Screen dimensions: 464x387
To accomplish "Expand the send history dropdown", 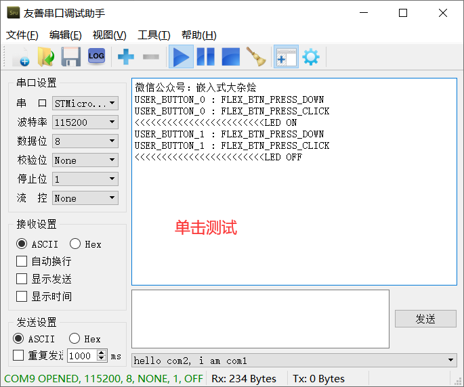I will coord(450,360).
